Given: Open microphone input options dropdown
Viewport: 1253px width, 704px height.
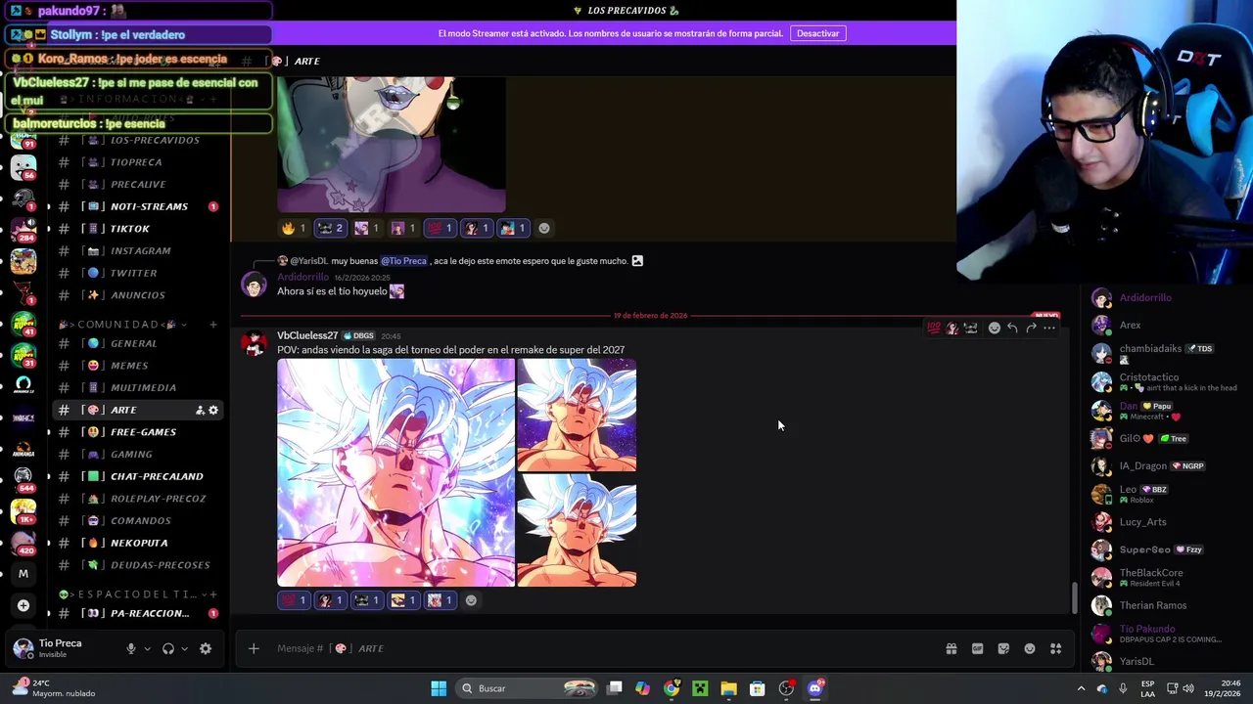Looking at the screenshot, I should [x=147, y=648].
